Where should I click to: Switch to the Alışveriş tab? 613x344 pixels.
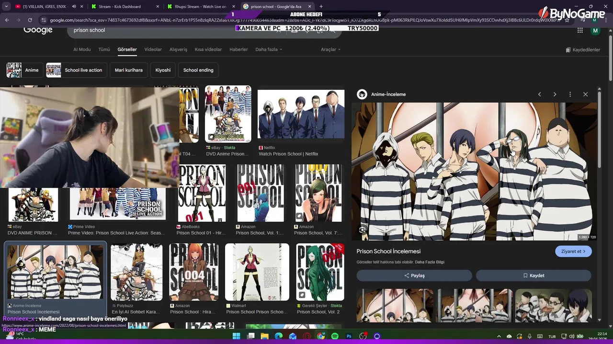pyautogui.click(x=179, y=50)
